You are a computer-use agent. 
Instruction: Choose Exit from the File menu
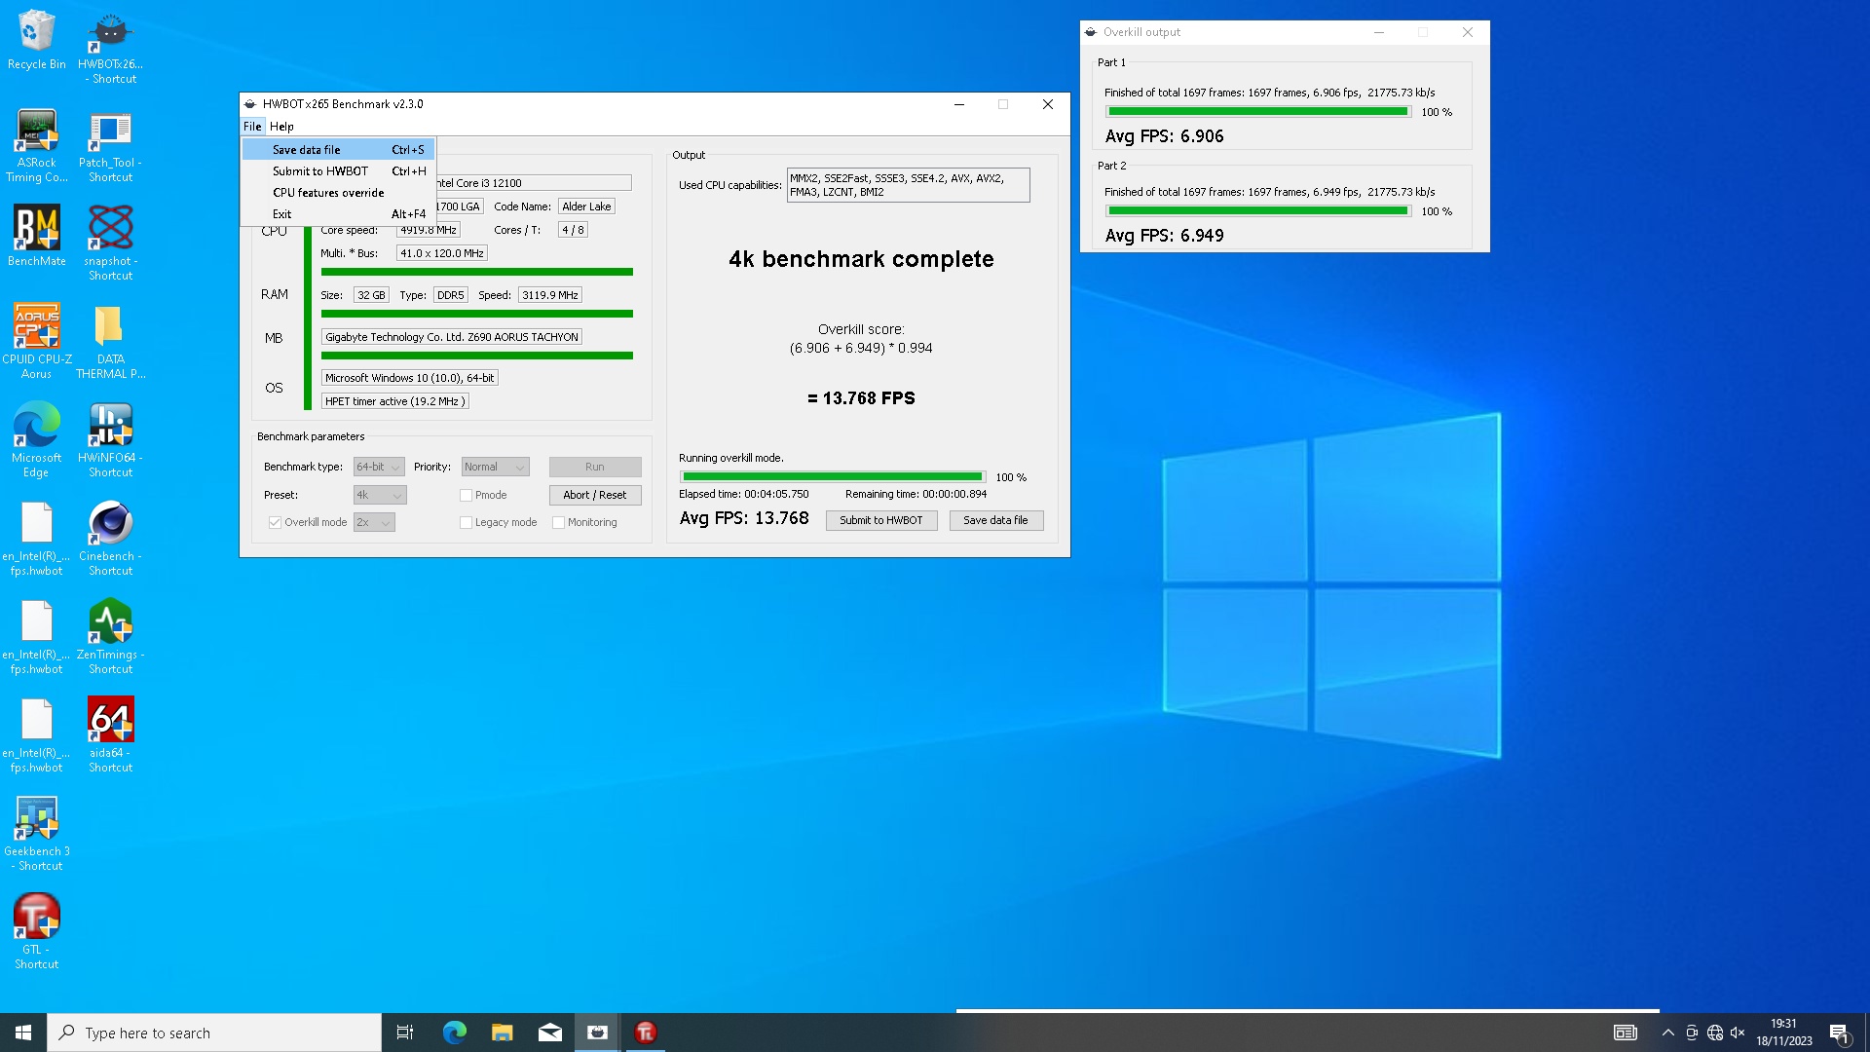point(338,214)
